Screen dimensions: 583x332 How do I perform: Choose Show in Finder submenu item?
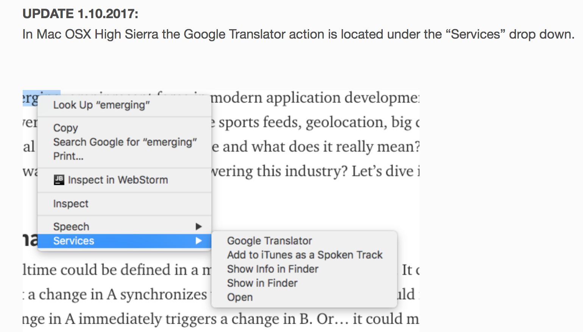[304, 283]
